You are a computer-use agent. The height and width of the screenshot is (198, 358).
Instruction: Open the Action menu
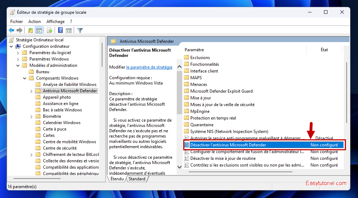coord(34,22)
